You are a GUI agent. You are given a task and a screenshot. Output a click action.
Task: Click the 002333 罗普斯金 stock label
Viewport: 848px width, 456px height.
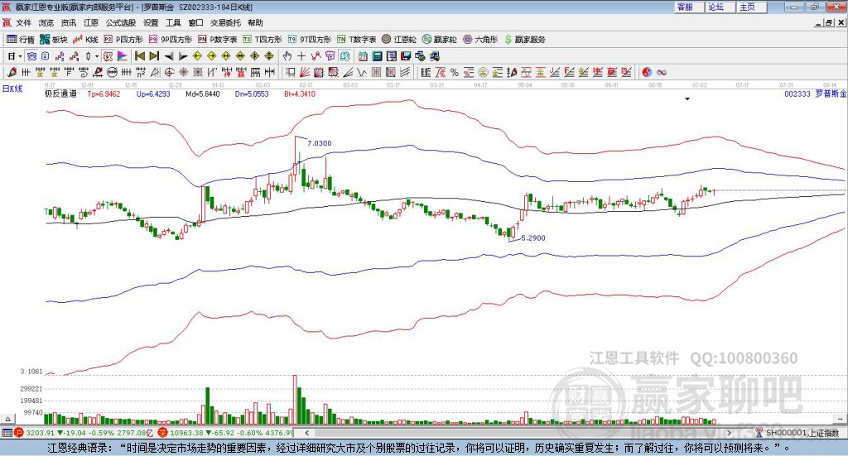point(816,94)
